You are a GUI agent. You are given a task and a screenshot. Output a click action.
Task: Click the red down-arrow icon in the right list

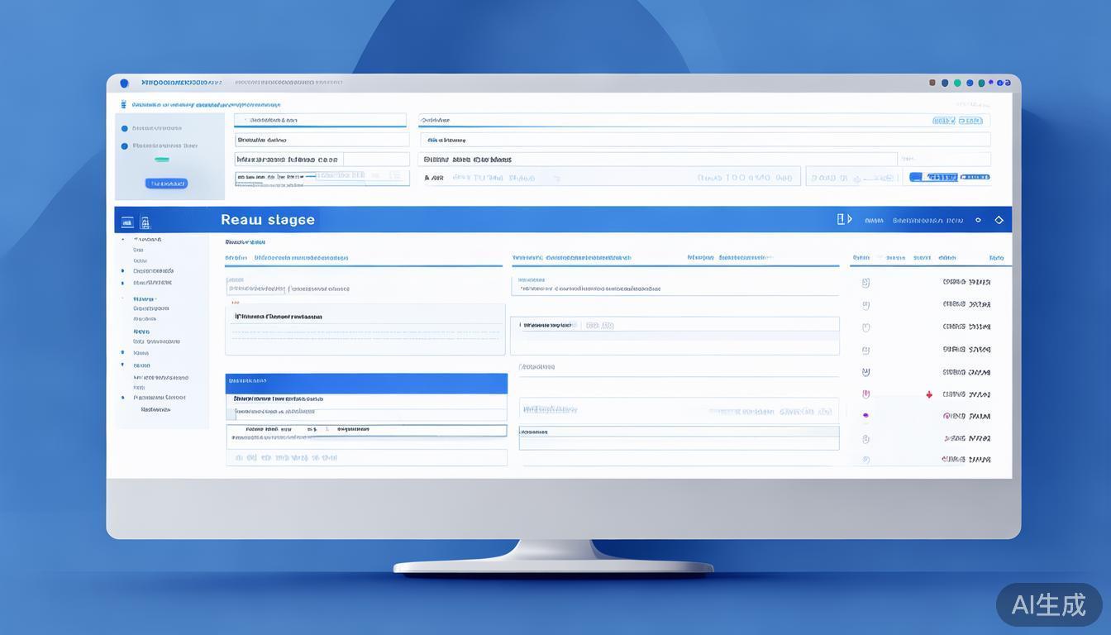pos(929,394)
